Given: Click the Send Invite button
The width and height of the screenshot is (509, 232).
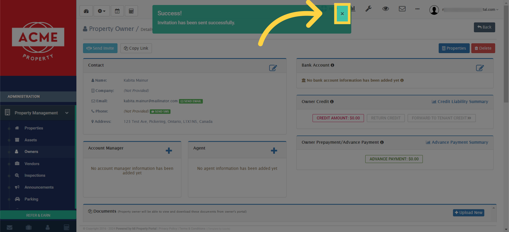Looking at the screenshot, I should [x=100, y=48].
